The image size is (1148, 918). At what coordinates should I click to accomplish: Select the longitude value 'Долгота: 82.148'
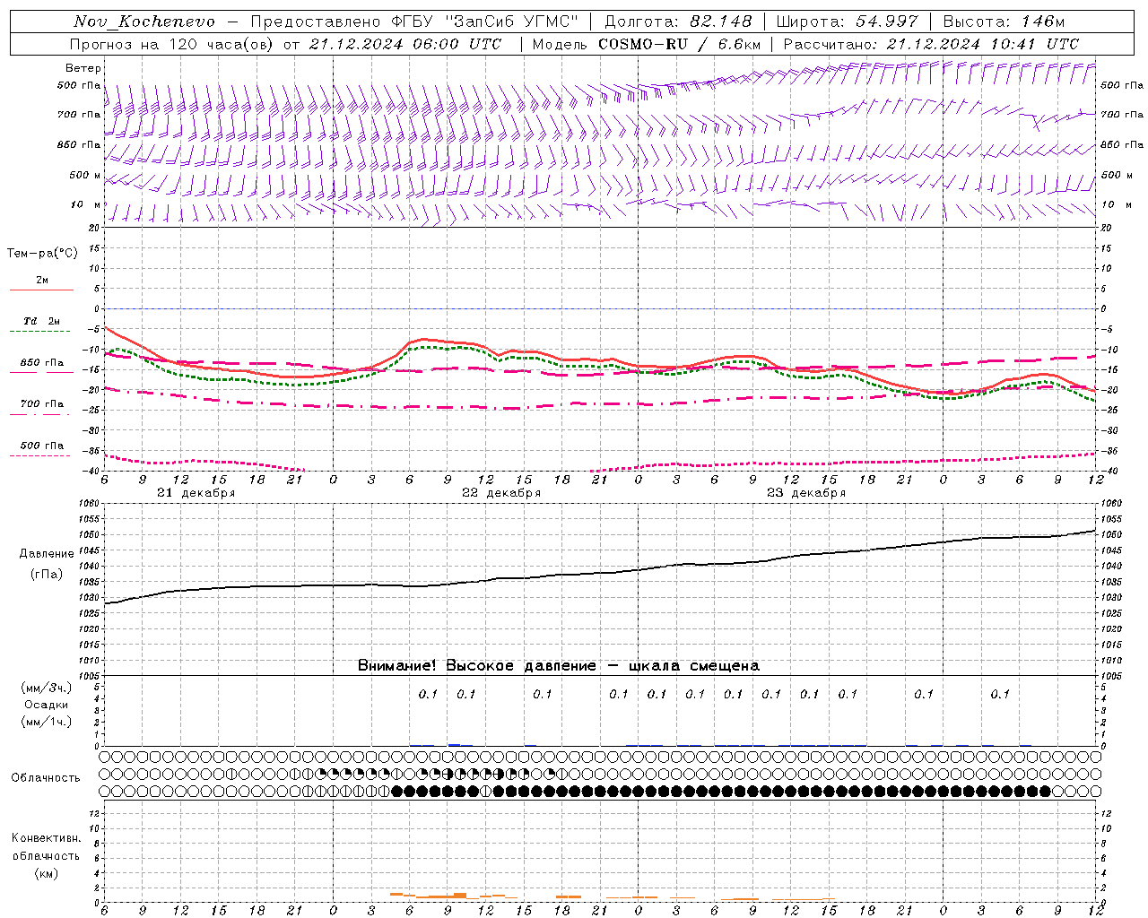[x=679, y=22]
